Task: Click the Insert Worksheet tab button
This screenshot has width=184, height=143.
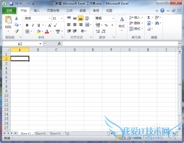Action: click(67, 133)
